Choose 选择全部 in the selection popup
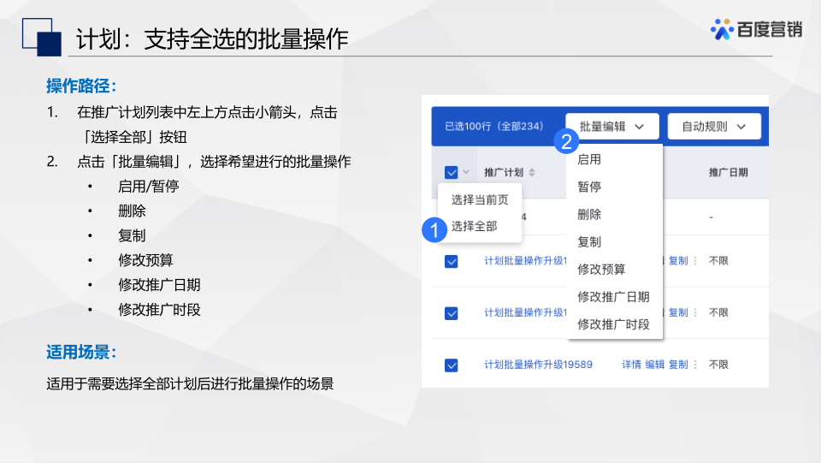 point(475,226)
